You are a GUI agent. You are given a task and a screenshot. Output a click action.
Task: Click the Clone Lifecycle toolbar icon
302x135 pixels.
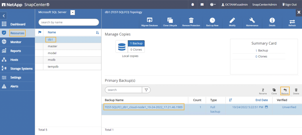point(170,20)
